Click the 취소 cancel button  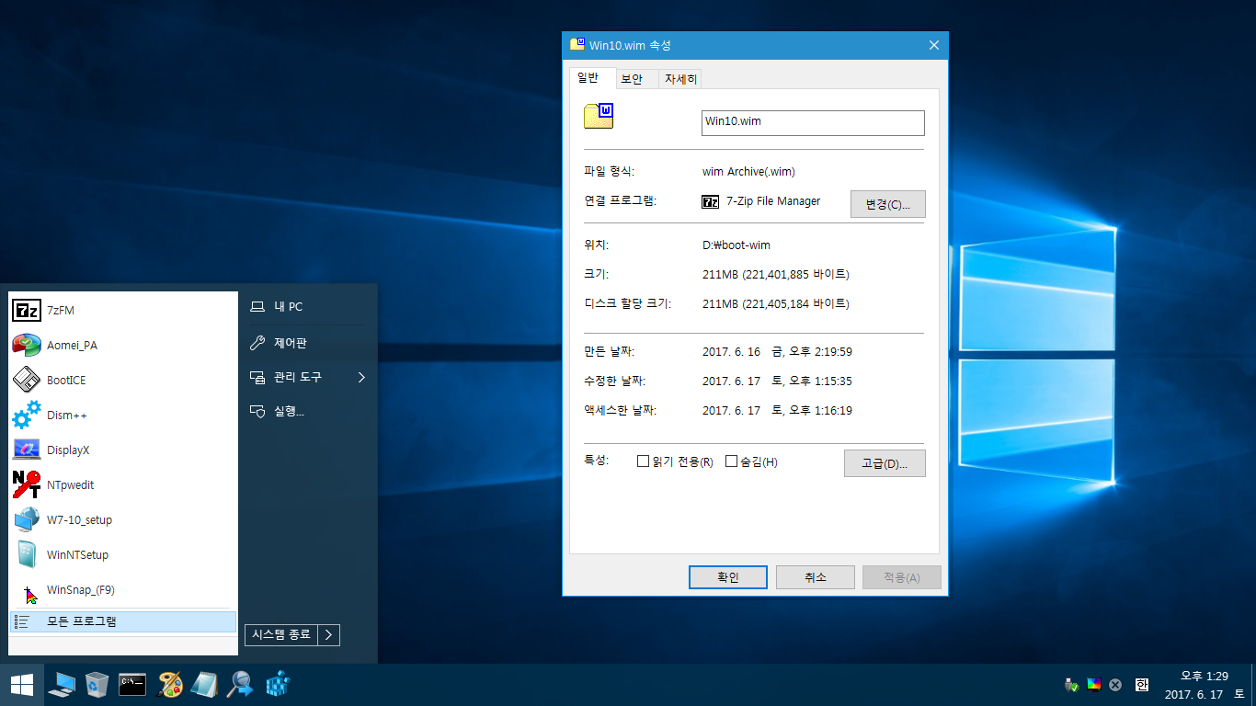(816, 577)
